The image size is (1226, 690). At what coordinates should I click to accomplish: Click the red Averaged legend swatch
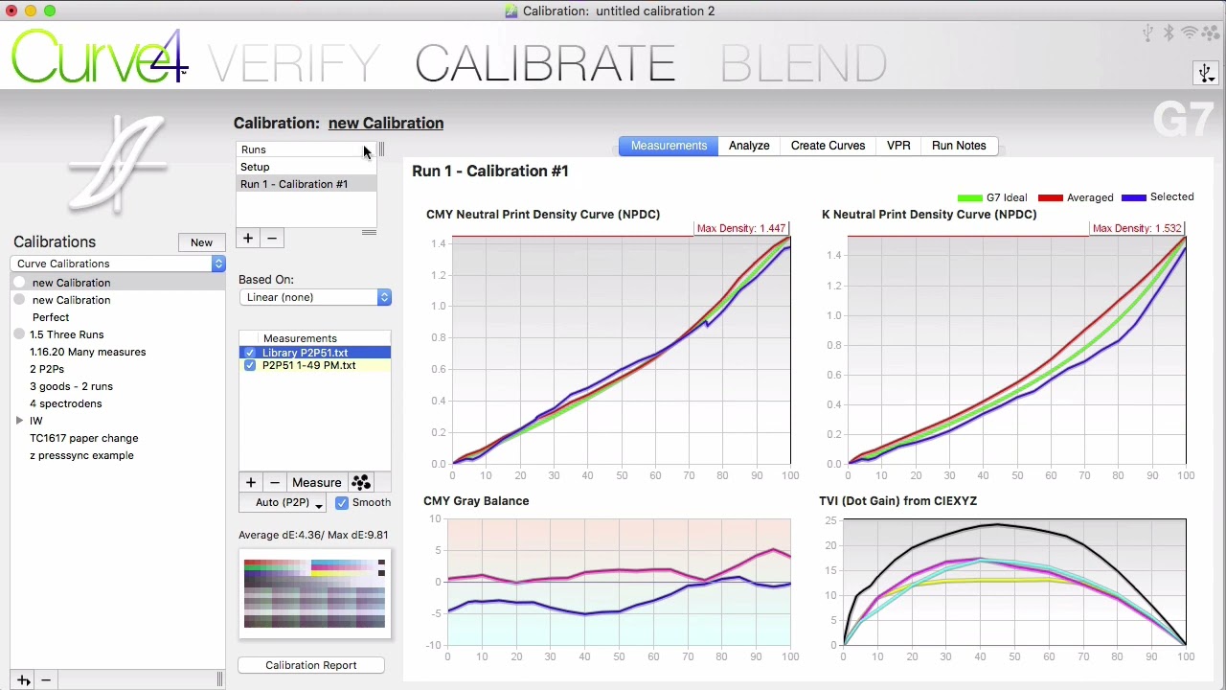[1051, 197]
